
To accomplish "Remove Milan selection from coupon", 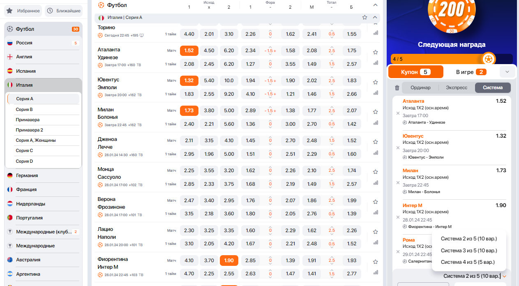I will pyautogui.click(x=398, y=182).
